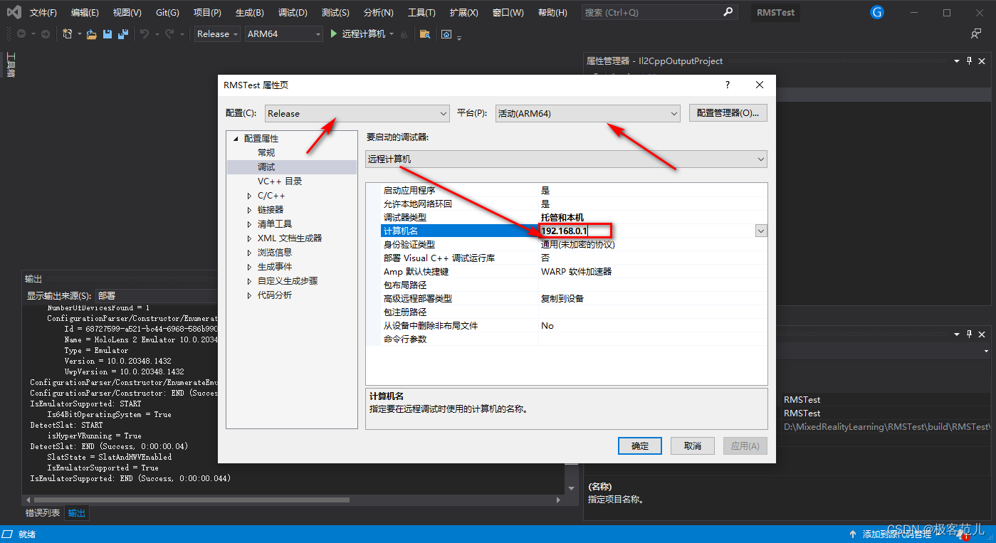Click the Hot Reload flame icon
The height and width of the screenshot is (543, 996).
pyautogui.click(x=404, y=34)
